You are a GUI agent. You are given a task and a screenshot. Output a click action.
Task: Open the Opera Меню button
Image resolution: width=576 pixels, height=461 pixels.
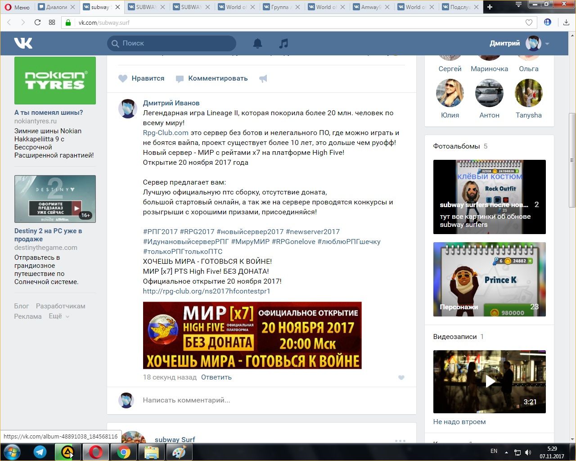click(x=17, y=7)
